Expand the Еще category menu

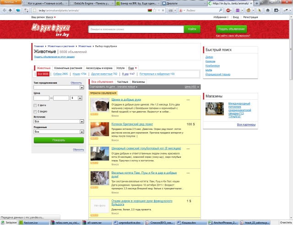(x=132, y=68)
